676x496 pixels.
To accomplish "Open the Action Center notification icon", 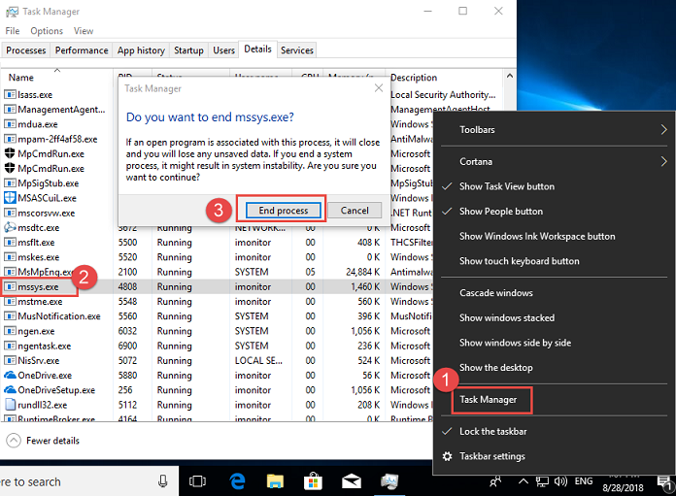I will coord(664,483).
